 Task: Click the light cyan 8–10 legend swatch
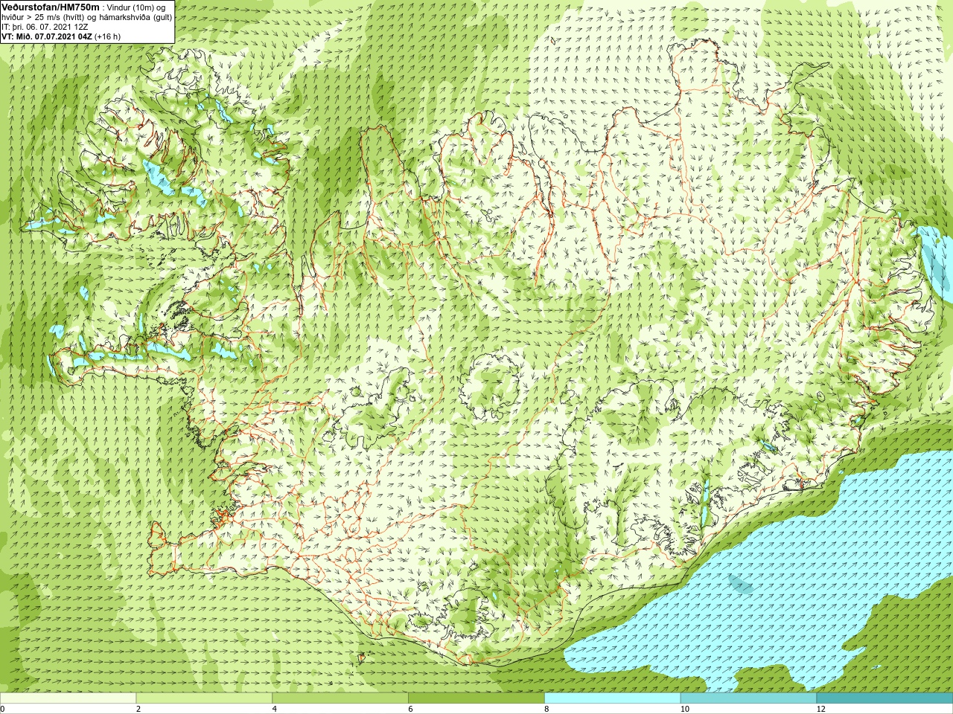613,698
